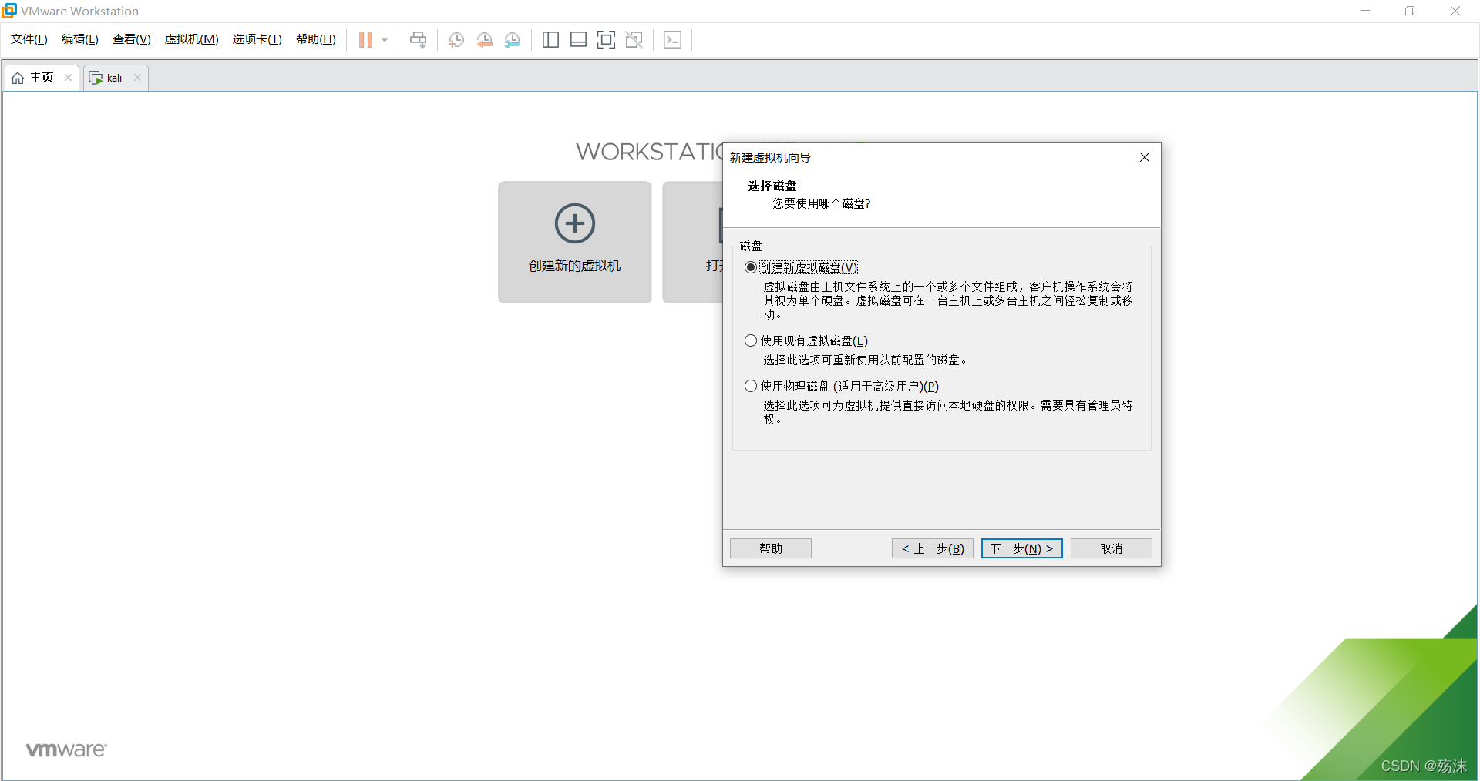Select 创建新虚拟磁盘 radio option

[x=751, y=267]
